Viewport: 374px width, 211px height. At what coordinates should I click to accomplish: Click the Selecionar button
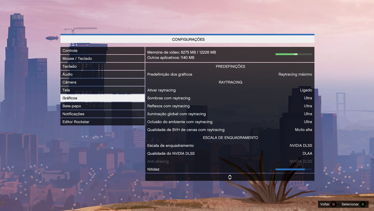(353, 204)
